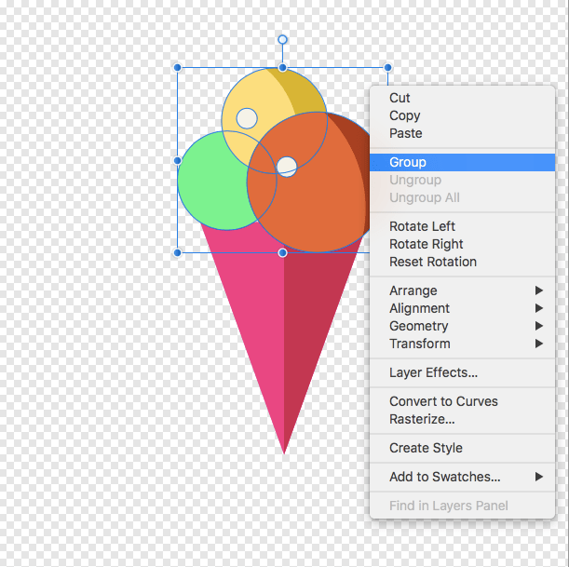The width and height of the screenshot is (569, 567).
Task: Choose Convert to Curves
Action: point(443,401)
